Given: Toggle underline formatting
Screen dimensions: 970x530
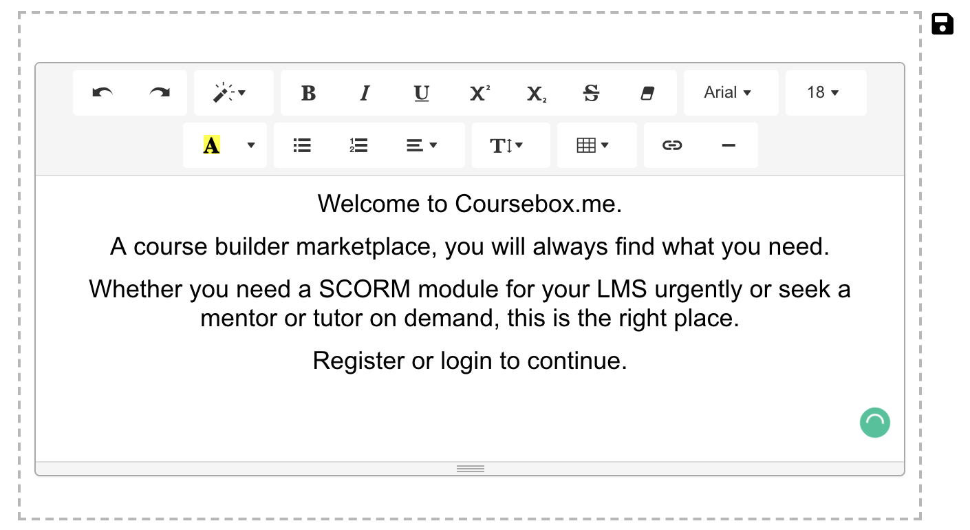Looking at the screenshot, I should (x=421, y=93).
